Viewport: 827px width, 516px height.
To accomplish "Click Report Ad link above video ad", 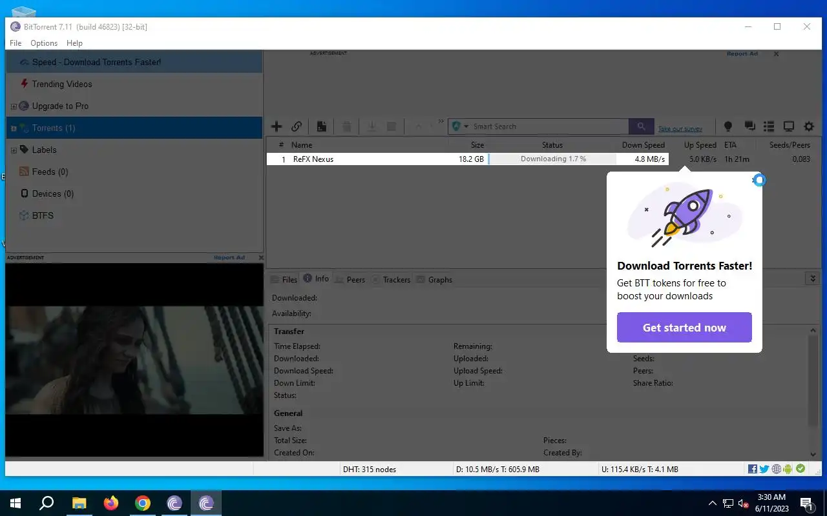I will coord(229,257).
